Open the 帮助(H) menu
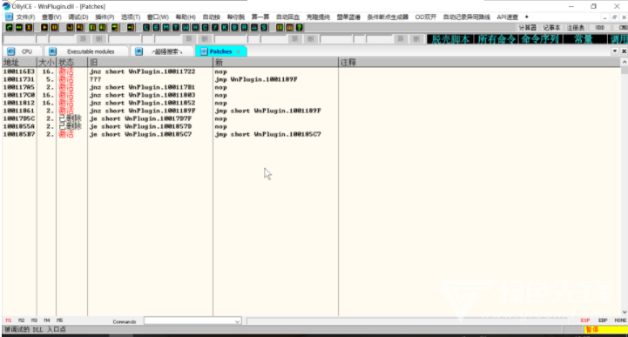Screen dimensions: 628x337 (186, 17)
